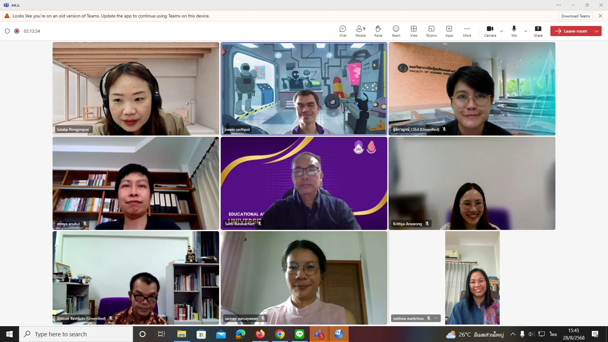608x342 pixels.
Task: Dismiss the old version warning banner
Action: 600,16
